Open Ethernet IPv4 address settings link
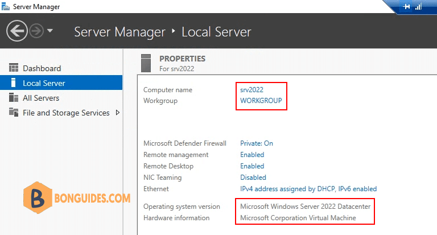437x235 pixels. 308,189
